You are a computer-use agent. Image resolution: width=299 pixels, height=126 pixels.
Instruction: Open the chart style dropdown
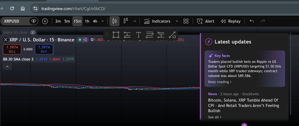[135, 21]
